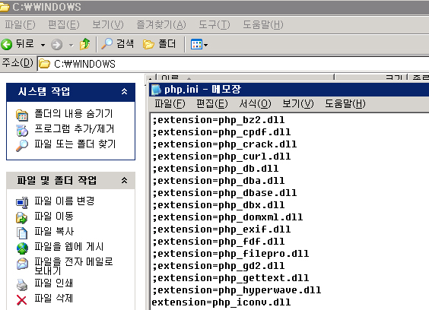
Task: Click line ;extension=php_db.dll
Action: pos(215,169)
